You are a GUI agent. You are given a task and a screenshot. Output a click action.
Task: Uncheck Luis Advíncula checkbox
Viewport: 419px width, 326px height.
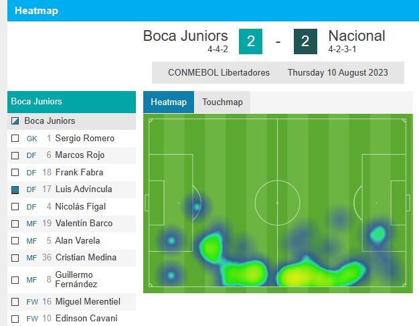coord(15,190)
